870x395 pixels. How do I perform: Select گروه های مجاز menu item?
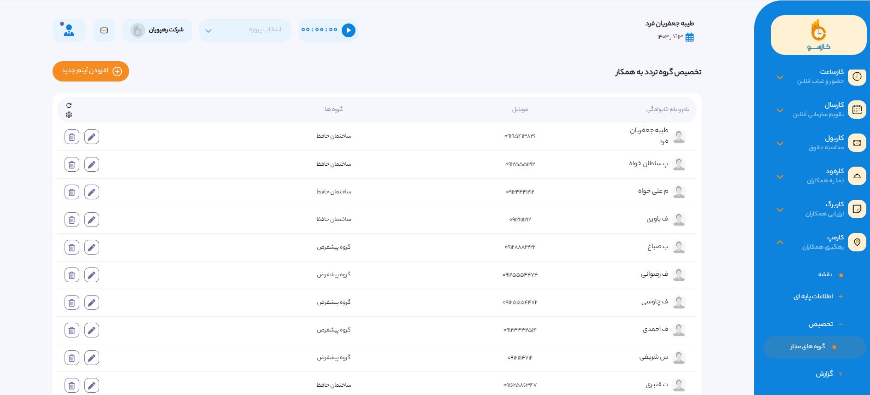tap(808, 346)
